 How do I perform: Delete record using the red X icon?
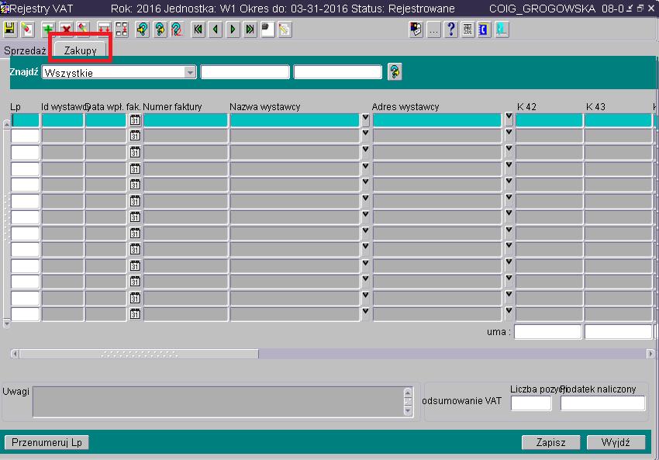pyautogui.click(x=66, y=29)
